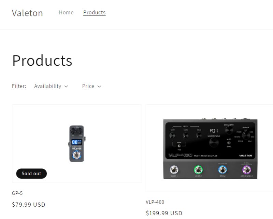Open the GP-5 product title

pos(17,193)
